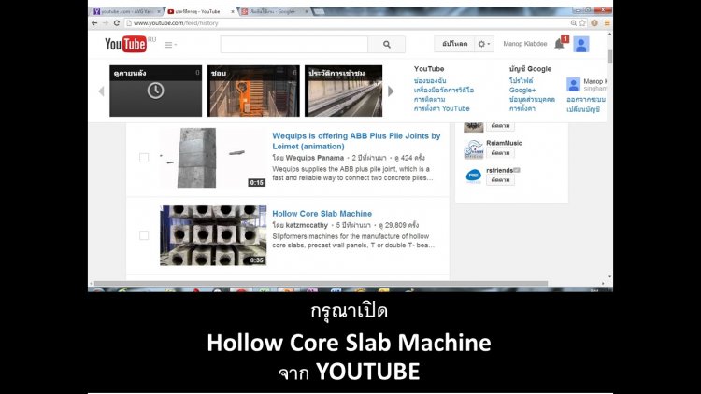Viewport: 701px width, 394px height.
Task: Open the gear settings dropdown
Action: (x=484, y=44)
